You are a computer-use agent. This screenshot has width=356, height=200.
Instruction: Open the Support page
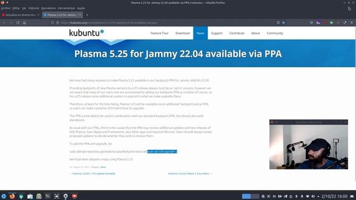(217, 33)
